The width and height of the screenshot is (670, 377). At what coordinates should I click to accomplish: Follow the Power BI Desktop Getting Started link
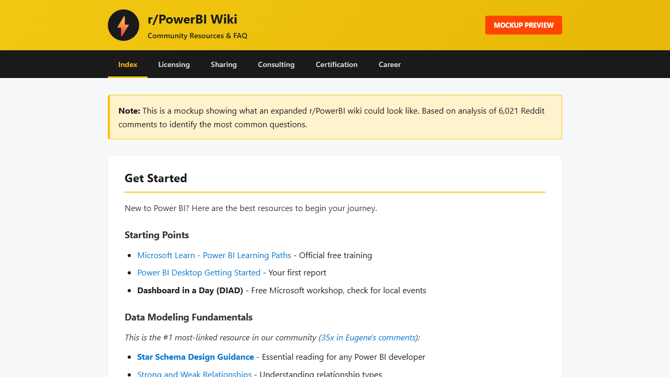[199, 272]
